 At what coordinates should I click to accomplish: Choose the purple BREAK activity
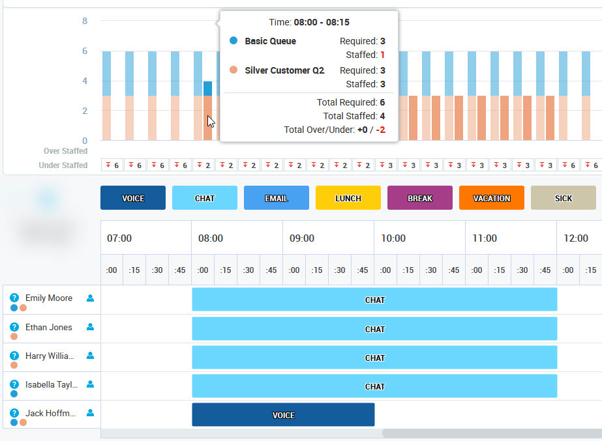420,198
